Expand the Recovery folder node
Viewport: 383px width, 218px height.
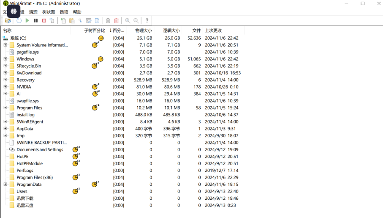tap(5, 80)
